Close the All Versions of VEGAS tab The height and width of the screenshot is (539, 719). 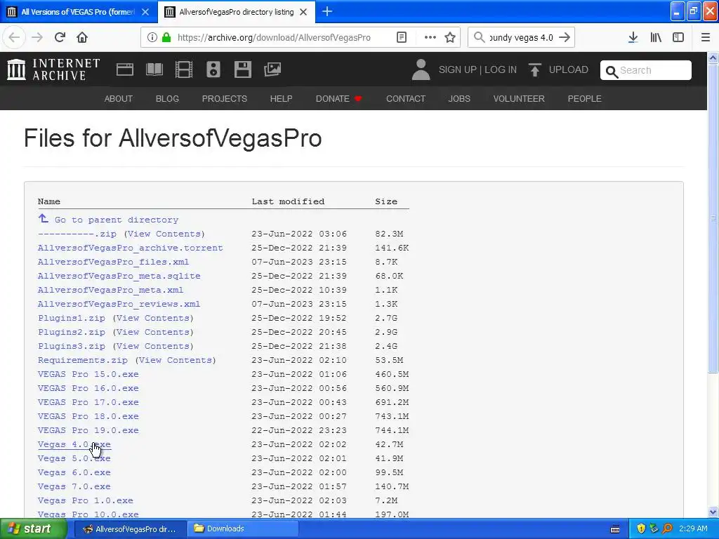point(145,12)
